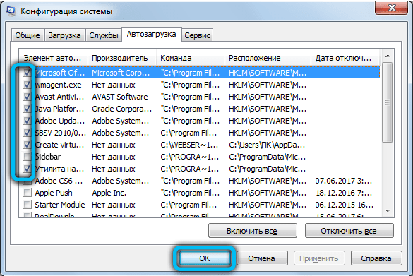
Task: Open the Сервис tab
Action: pos(197,35)
